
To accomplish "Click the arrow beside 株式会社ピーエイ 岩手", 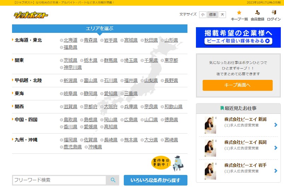I will point(276,171).
